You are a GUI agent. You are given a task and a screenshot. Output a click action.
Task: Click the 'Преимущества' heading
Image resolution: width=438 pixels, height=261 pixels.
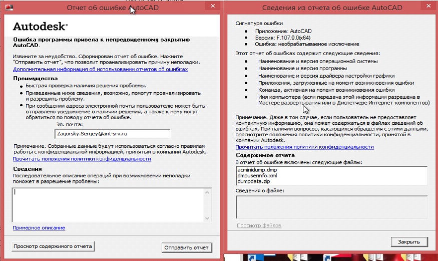point(35,79)
